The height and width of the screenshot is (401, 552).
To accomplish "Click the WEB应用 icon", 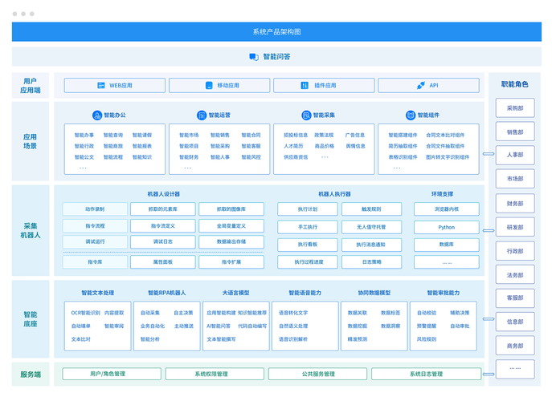I will (x=101, y=85).
